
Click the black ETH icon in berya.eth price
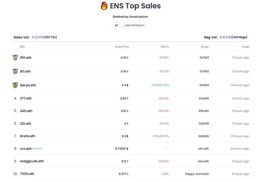click(127, 85)
